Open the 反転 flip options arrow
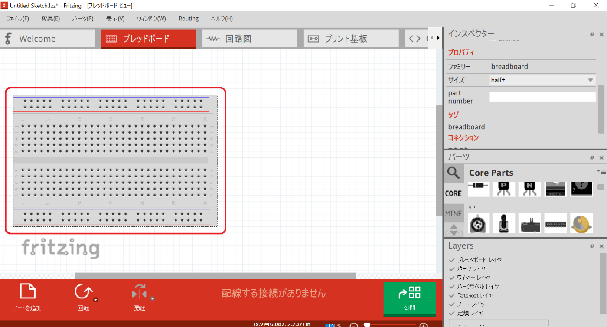 (x=153, y=298)
